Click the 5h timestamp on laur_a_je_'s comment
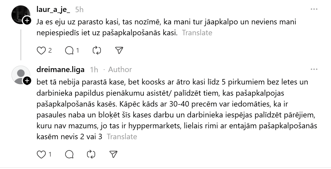Viewport: 331px width, 169px height. [x=79, y=9]
